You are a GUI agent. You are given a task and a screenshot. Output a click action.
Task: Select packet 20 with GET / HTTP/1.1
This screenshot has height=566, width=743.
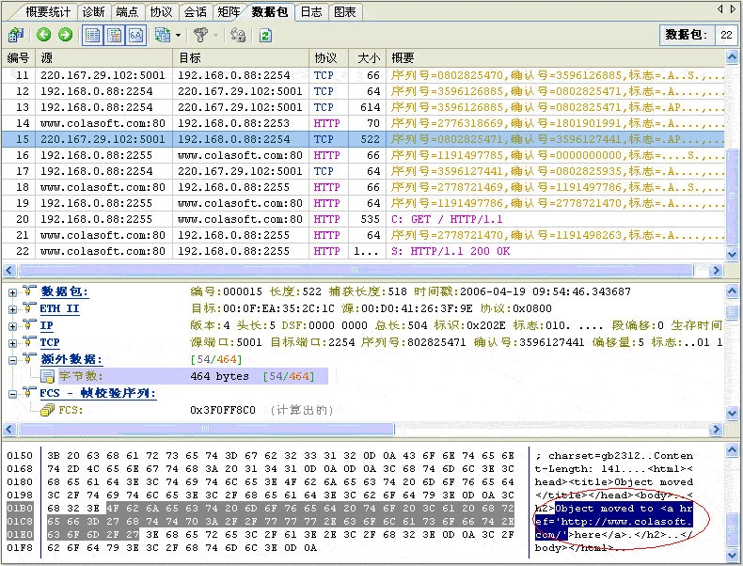(363, 219)
